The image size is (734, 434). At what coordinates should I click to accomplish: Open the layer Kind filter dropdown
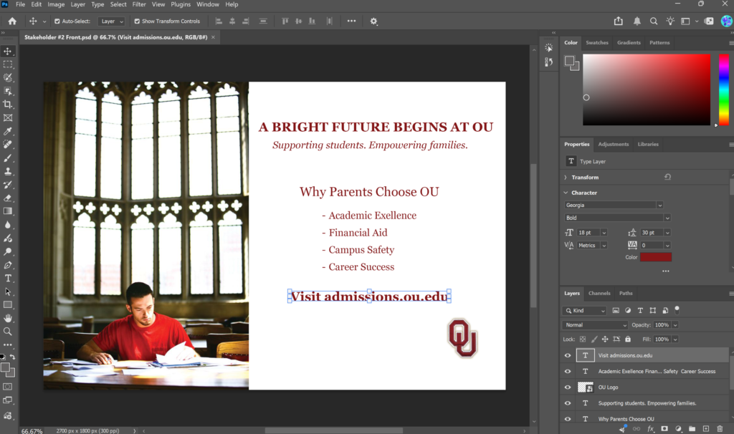pos(585,311)
